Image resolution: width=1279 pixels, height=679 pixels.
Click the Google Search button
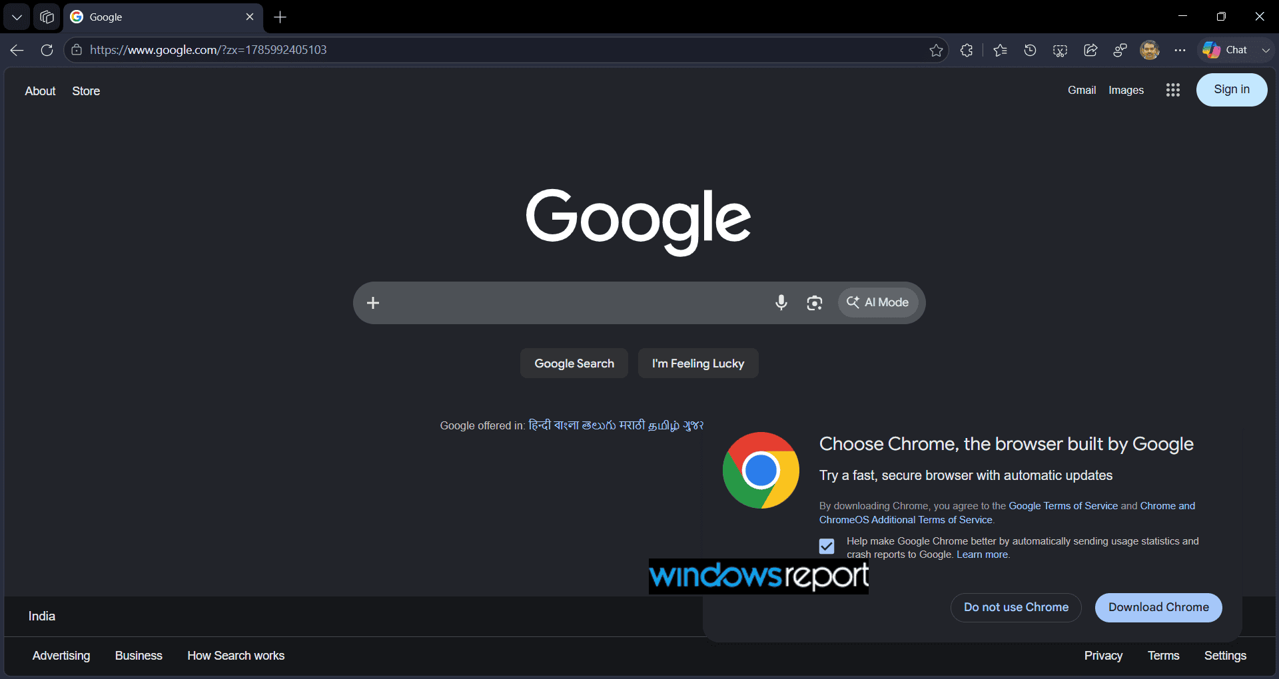point(574,363)
